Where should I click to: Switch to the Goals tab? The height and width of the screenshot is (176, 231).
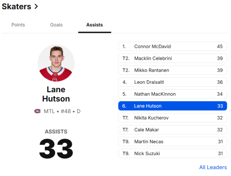pos(56,25)
